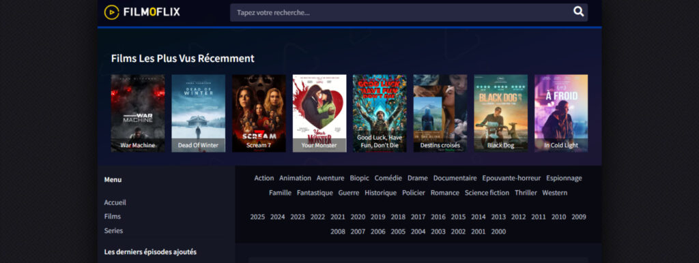
Task: Click the 'Films Les Plus Vus Récemment' heading
Action: (x=183, y=59)
